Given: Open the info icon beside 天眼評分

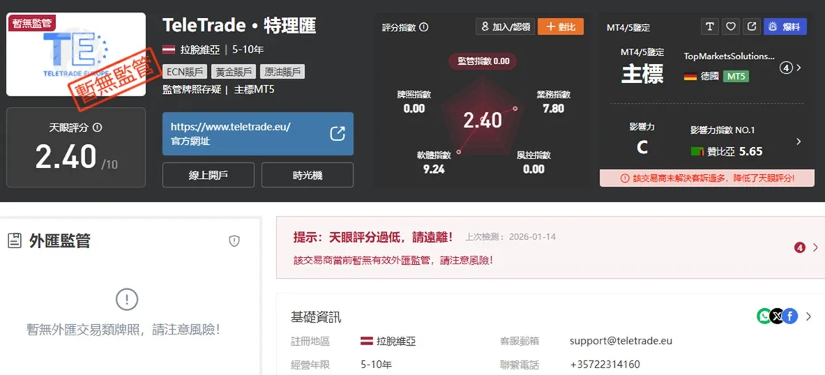Looking at the screenshot, I should [97, 128].
